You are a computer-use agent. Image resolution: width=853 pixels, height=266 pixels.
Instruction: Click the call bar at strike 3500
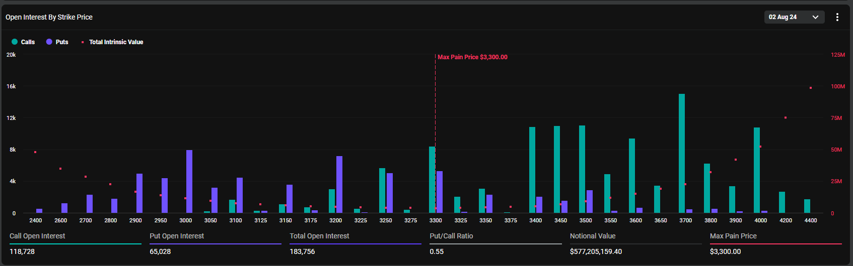[582, 169]
